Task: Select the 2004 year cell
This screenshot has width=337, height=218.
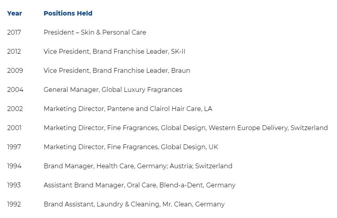Action: click(15, 90)
